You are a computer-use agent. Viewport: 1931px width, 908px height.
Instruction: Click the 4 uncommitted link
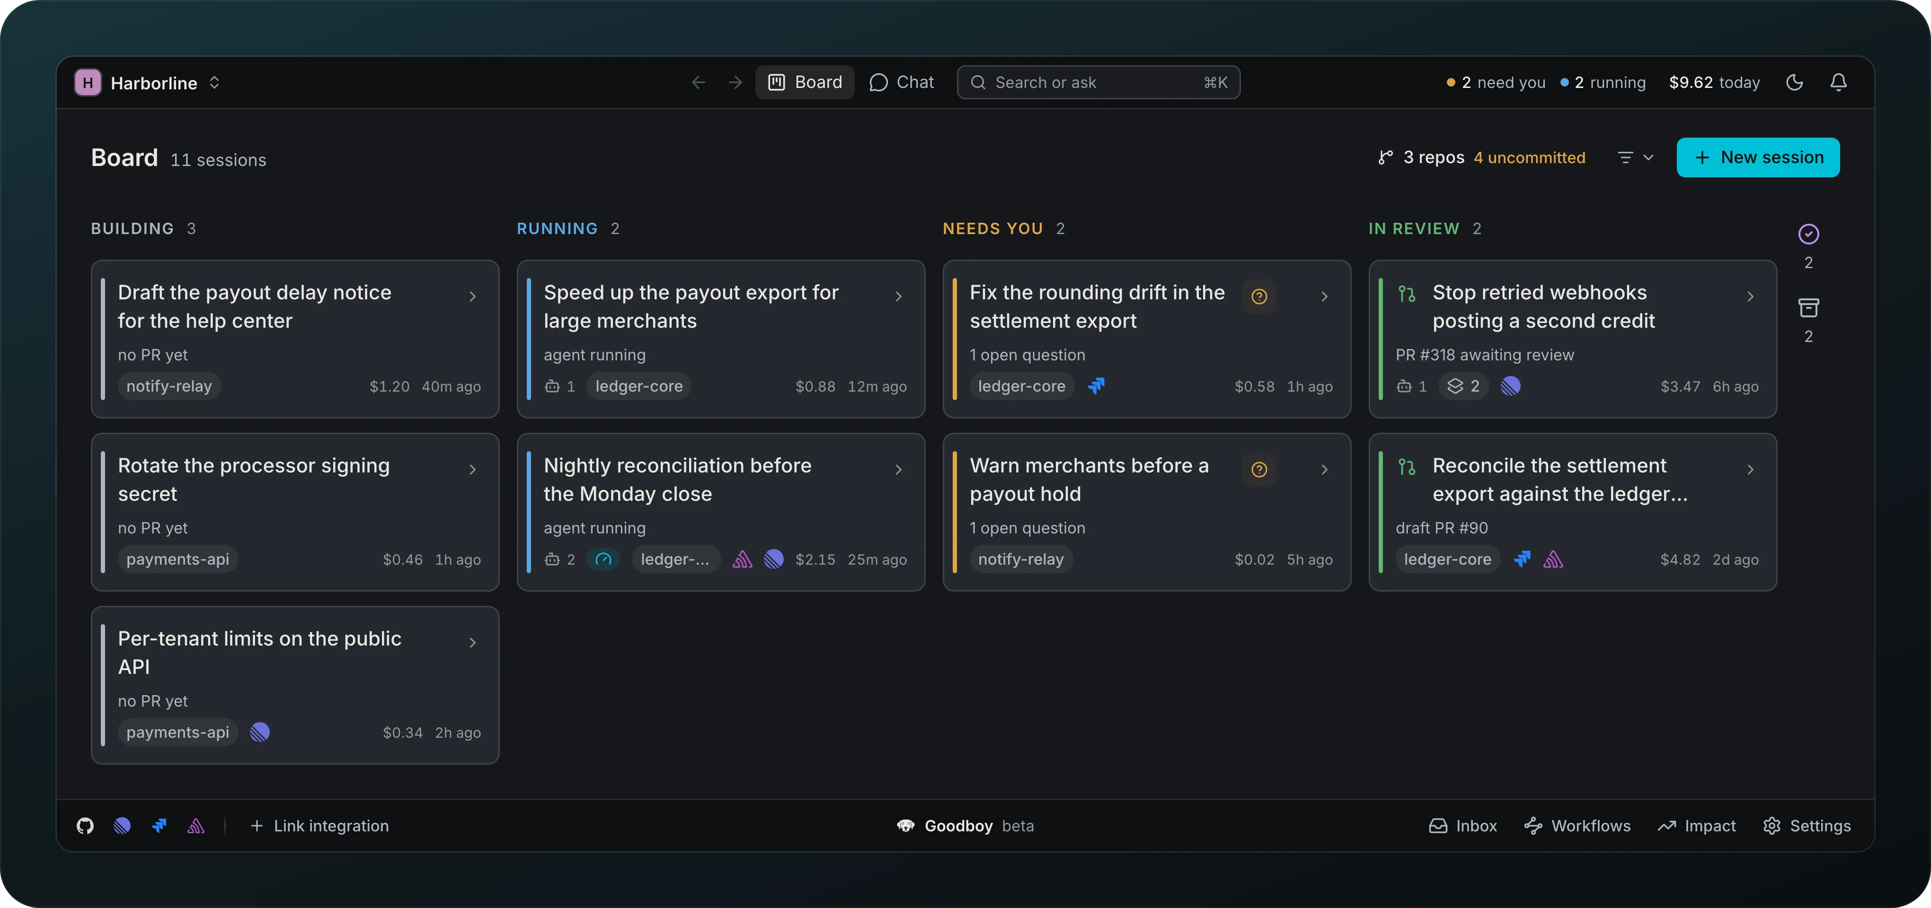click(x=1529, y=157)
